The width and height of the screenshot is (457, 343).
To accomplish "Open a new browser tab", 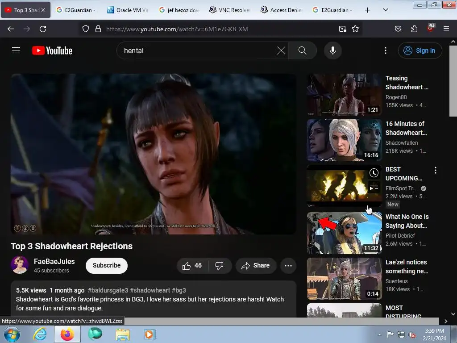I will (368, 10).
